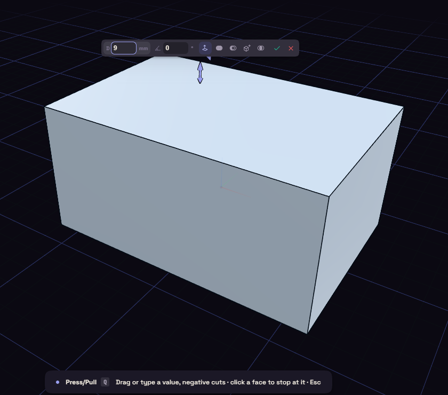Image resolution: width=448 pixels, height=395 pixels.
Task: Click the angle icon beside the draft field
Action: tap(158, 48)
